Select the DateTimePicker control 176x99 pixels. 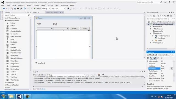(x=16, y=37)
